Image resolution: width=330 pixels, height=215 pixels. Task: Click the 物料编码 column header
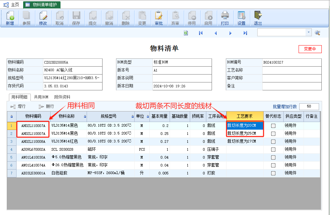[33, 116]
